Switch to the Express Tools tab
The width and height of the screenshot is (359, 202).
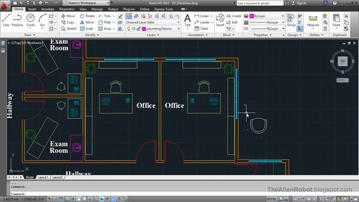coord(163,9)
